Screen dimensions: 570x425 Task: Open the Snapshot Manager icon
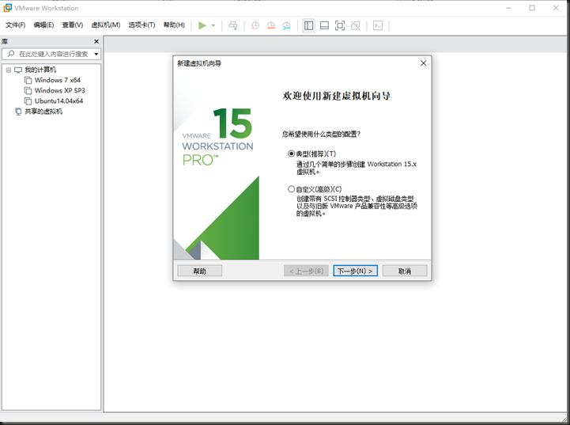(x=287, y=25)
